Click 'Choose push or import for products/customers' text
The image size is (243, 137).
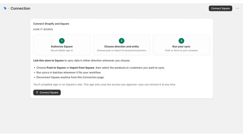coord(122,51)
